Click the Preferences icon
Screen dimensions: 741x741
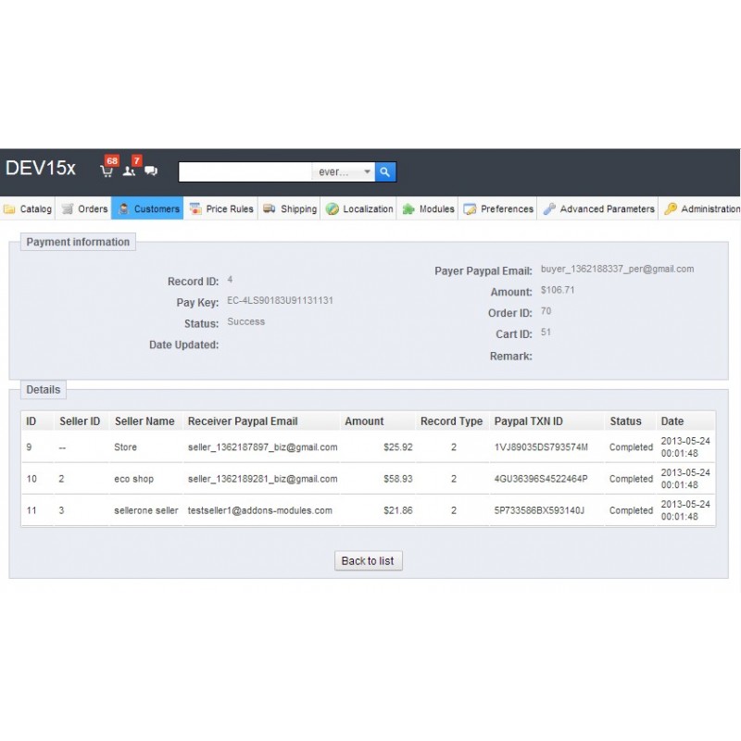click(470, 209)
